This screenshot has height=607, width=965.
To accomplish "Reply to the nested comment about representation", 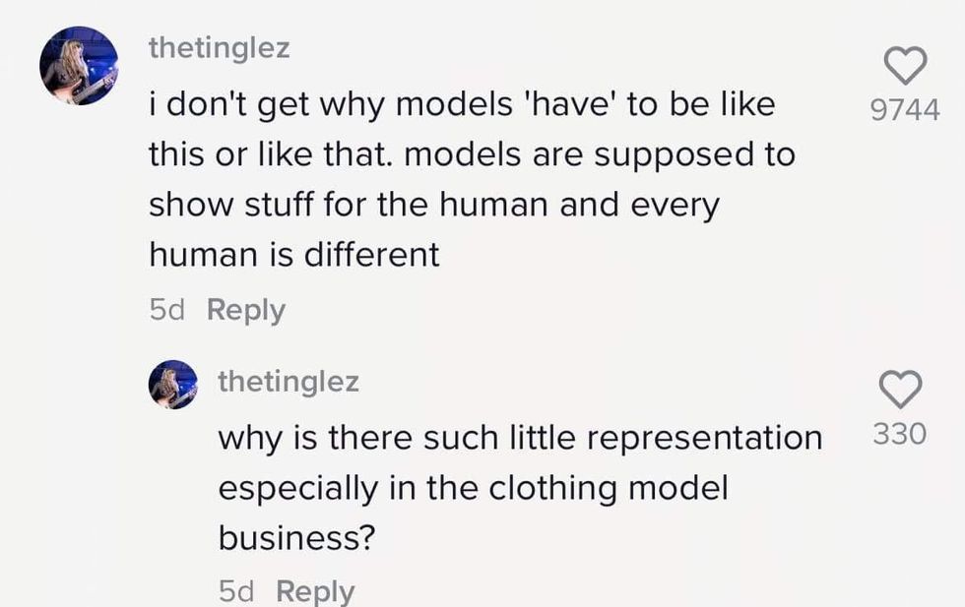I will (315, 591).
